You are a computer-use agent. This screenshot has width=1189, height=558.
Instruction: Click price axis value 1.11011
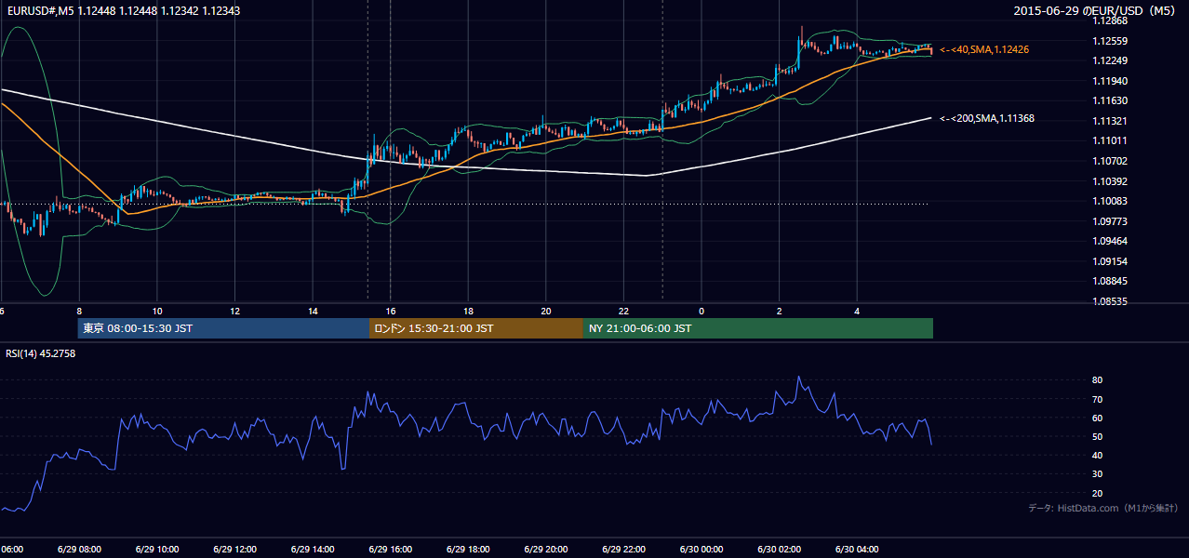point(1110,140)
